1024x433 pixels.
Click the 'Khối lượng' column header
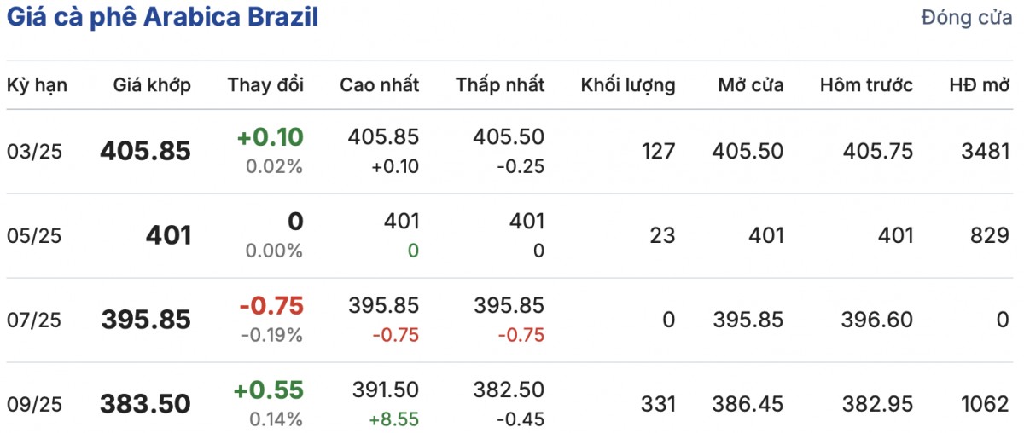click(628, 85)
